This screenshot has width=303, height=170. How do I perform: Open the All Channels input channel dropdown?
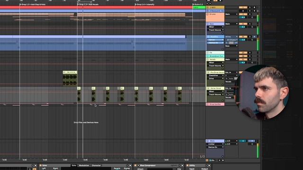(232, 40)
